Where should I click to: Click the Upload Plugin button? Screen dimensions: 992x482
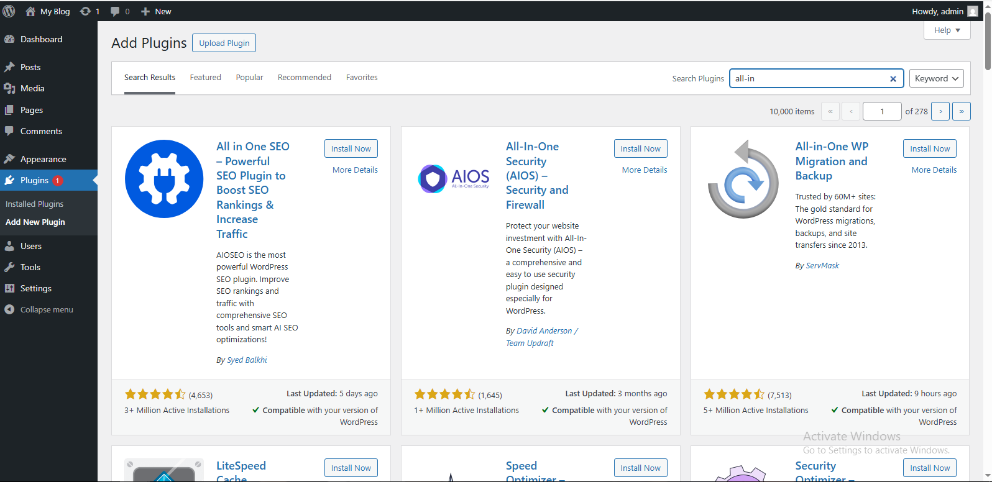pos(224,43)
